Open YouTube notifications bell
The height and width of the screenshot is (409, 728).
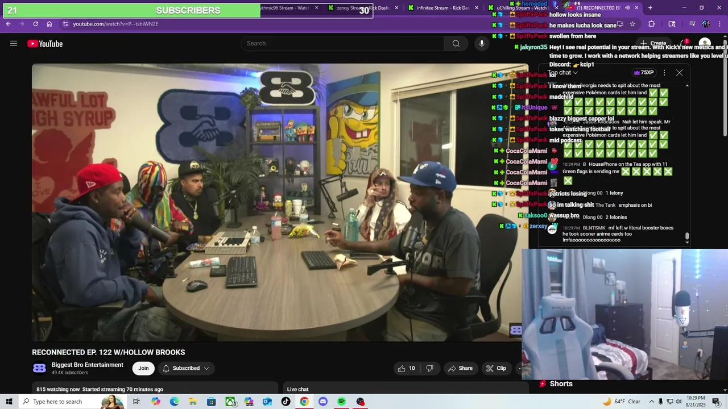(683, 44)
